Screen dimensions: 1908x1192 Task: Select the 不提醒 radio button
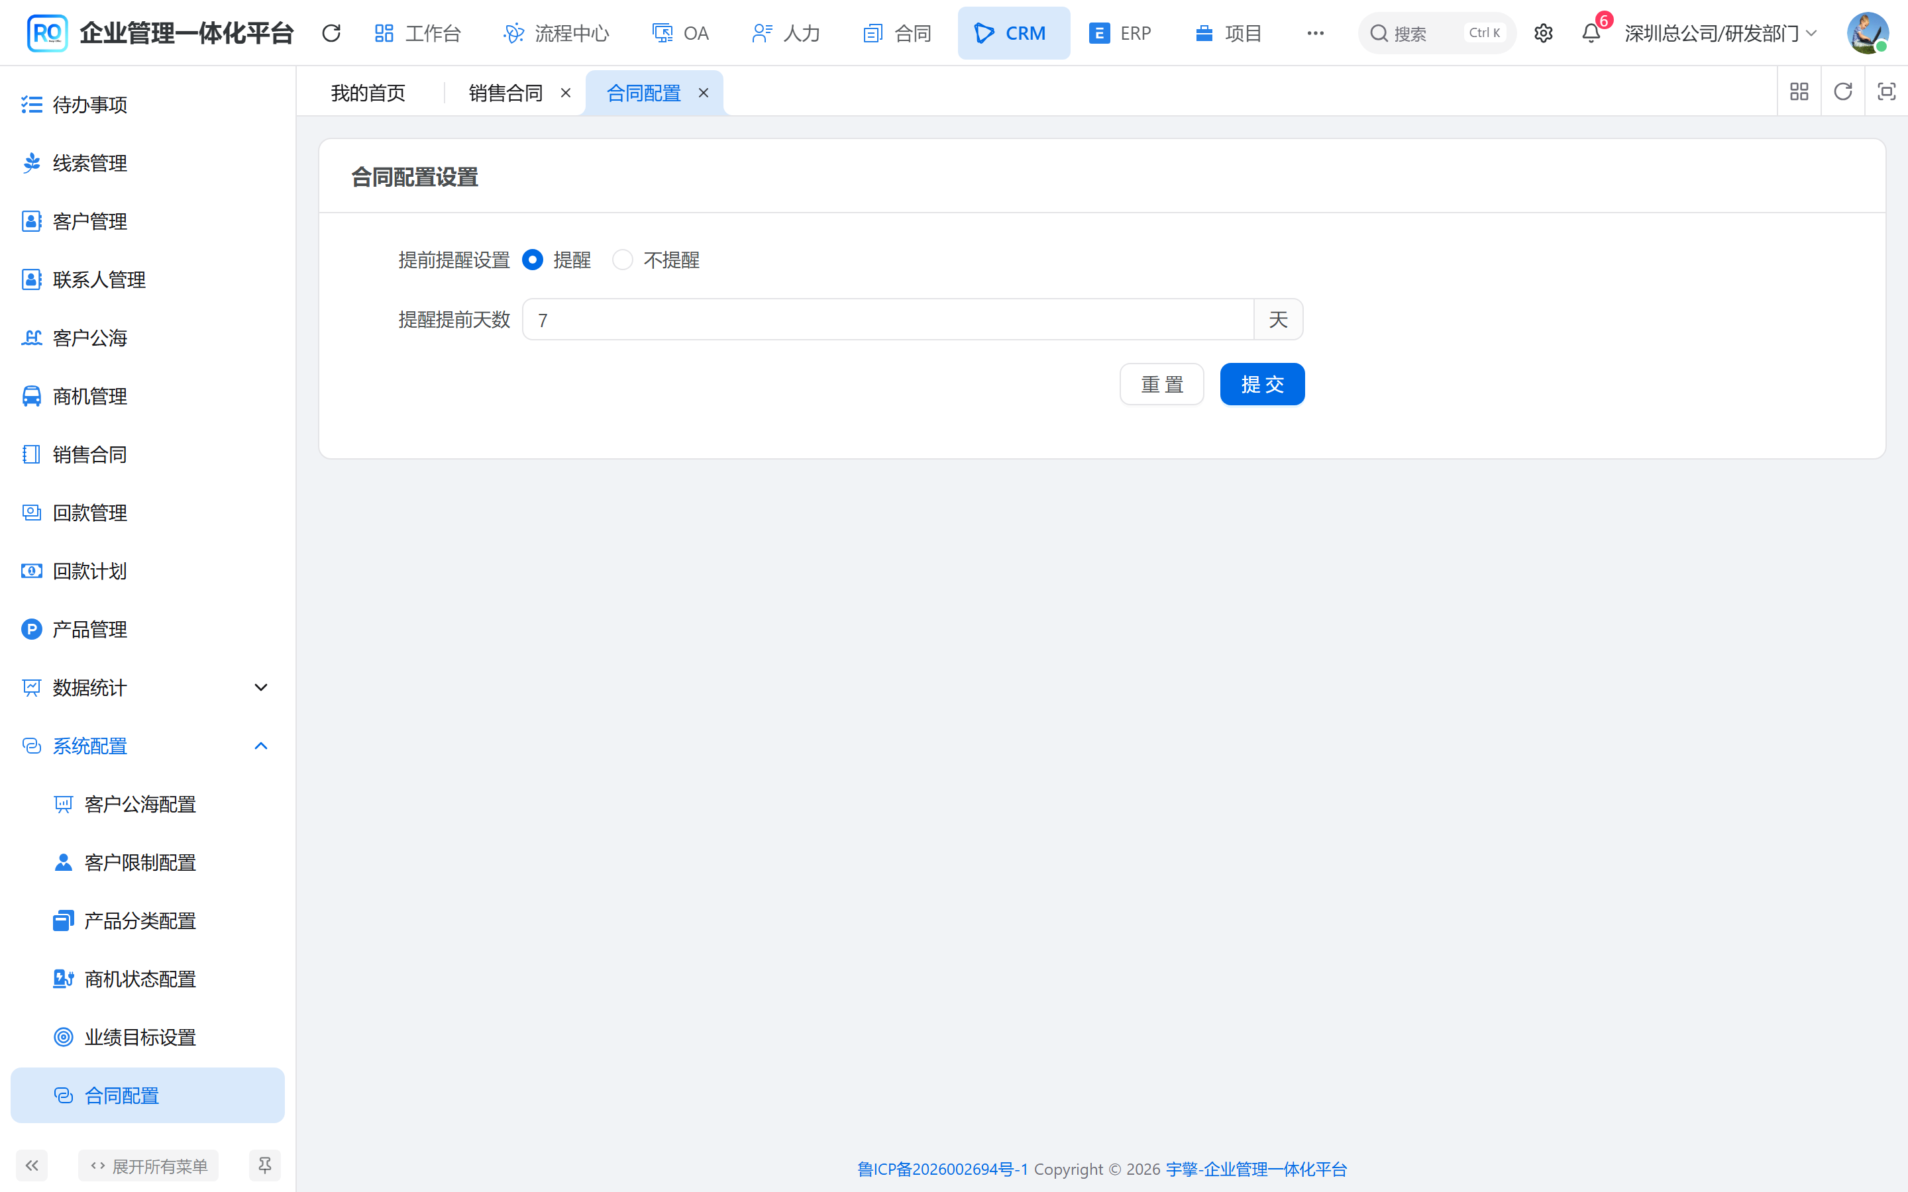(622, 260)
